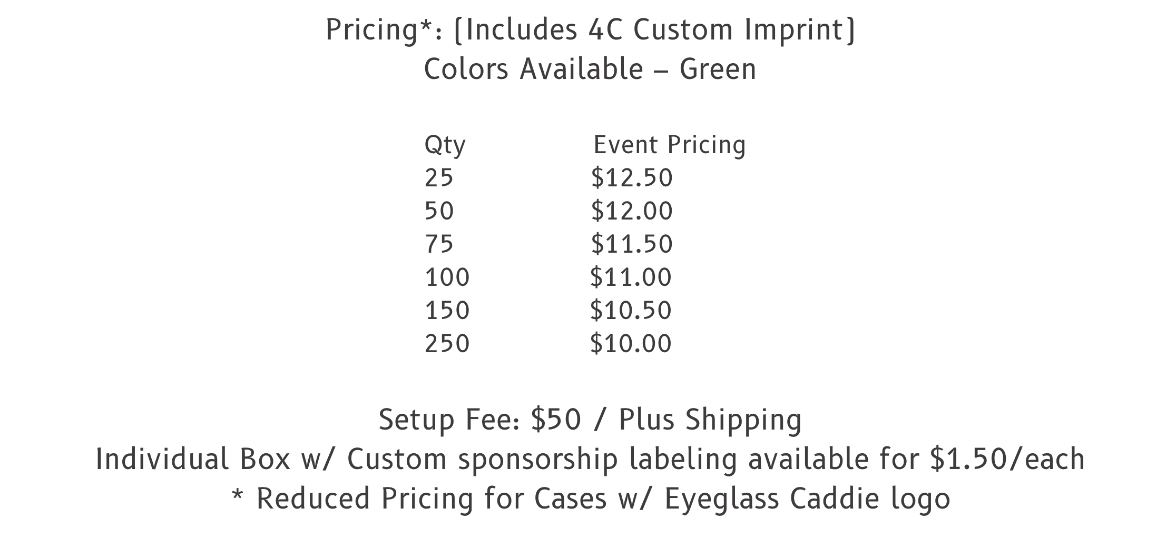This screenshot has width=1176, height=538.
Task: Click the $11.50 price
Action: (632, 244)
